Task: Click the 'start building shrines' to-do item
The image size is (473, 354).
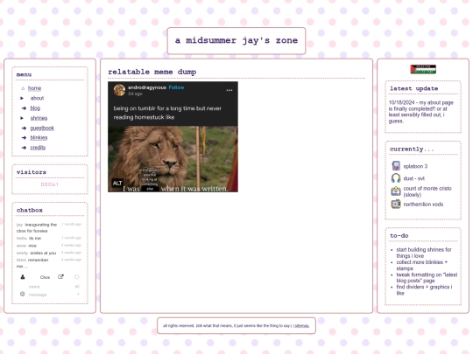Action: (x=424, y=253)
